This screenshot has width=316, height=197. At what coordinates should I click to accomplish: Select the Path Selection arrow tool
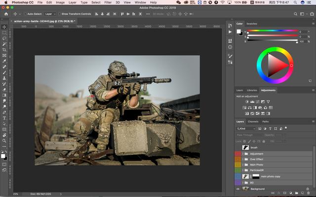pos(4,124)
